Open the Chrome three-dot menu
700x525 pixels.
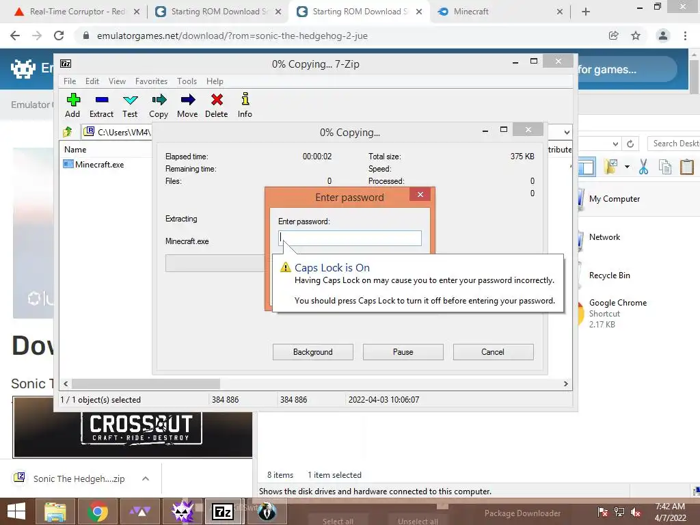685,36
